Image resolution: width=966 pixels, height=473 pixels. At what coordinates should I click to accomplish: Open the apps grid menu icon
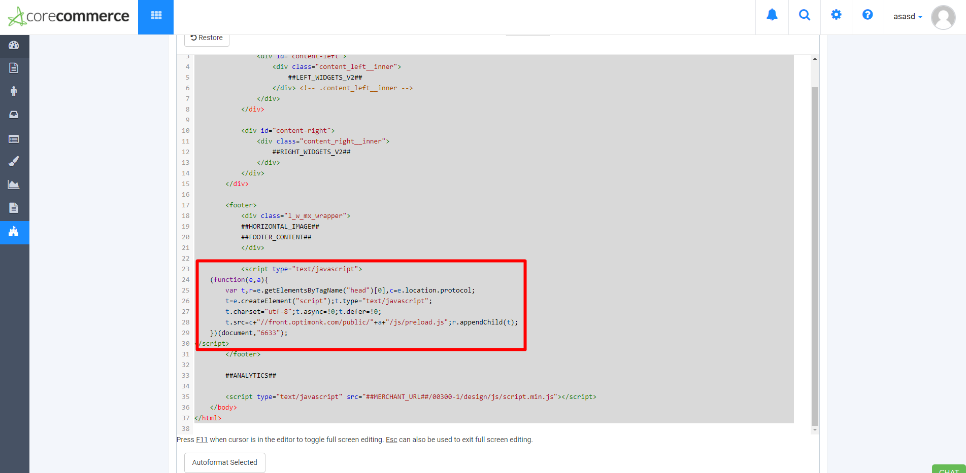[x=156, y=16]
